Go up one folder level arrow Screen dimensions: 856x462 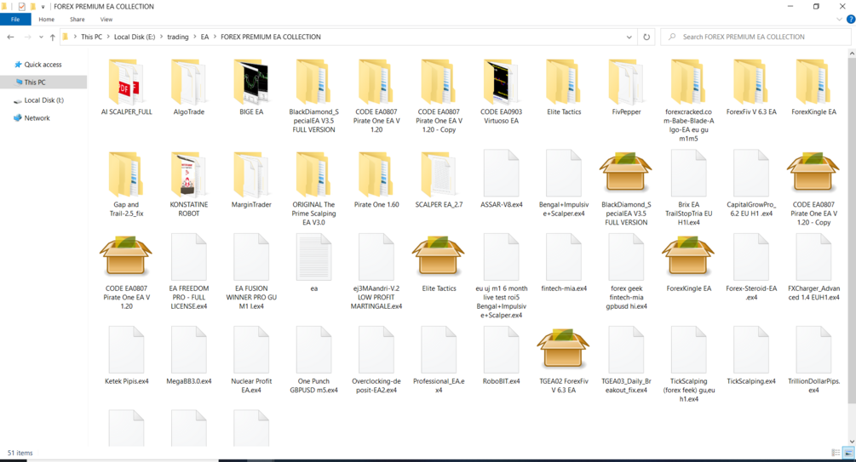pos(53,37)
